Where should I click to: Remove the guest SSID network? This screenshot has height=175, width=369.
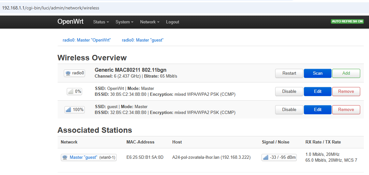(x=346, y=109)
